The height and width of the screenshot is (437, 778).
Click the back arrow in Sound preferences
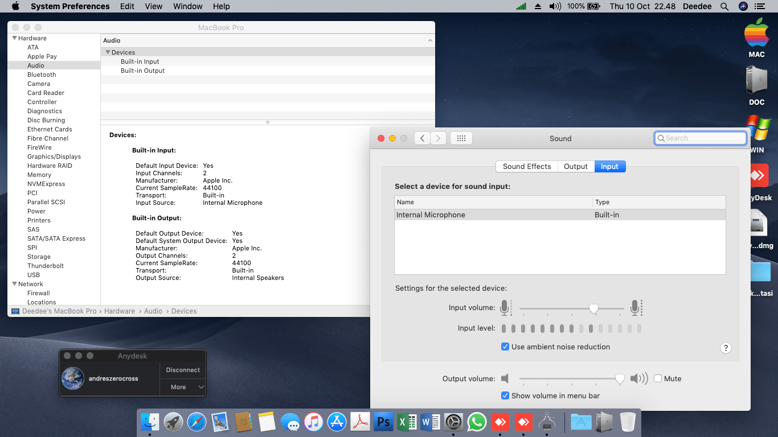[x=422, y=138]
